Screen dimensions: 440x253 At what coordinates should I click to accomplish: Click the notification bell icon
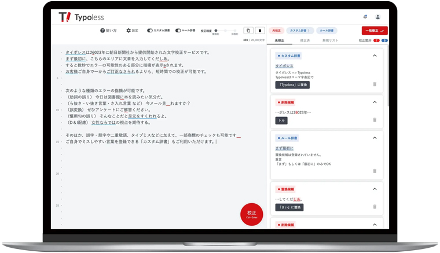[x=365, y=17]
